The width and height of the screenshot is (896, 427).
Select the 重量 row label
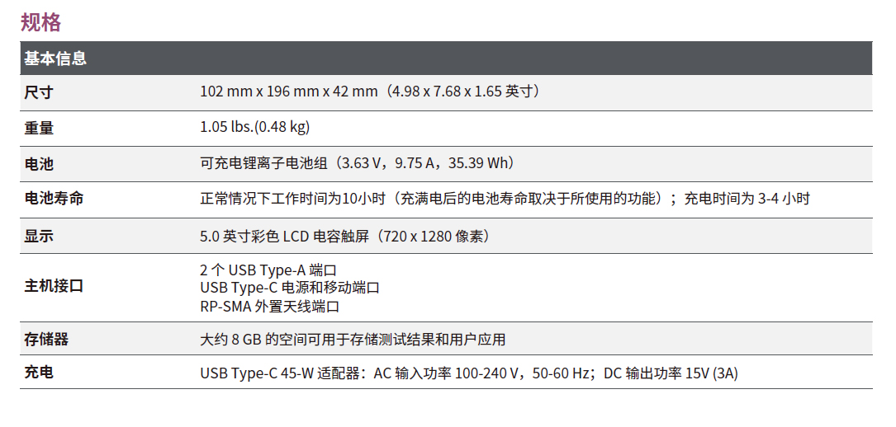[x=39, y=128]
